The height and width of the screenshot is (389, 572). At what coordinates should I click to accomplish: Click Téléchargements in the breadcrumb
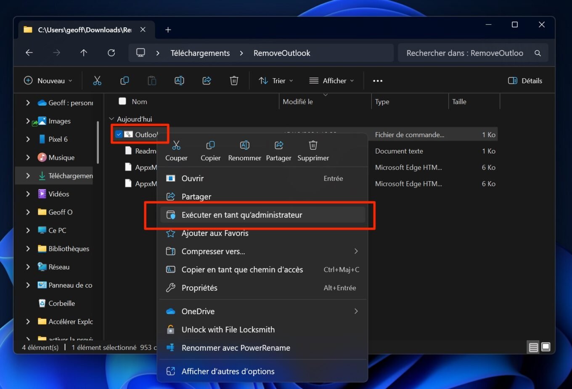(200, 53)
